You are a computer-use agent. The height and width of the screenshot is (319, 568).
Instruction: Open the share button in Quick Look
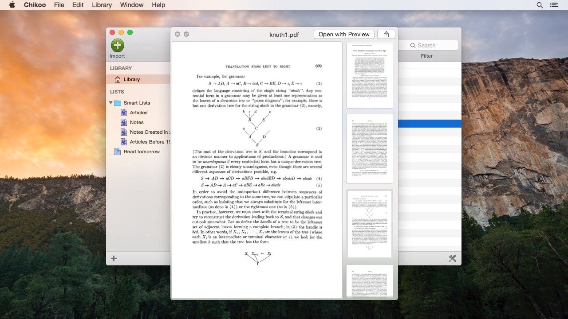pyautogui.click(x=386, y=34)
